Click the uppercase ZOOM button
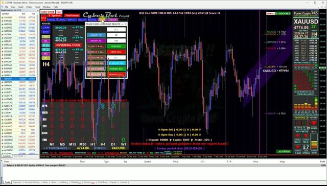This screenshot has height=186, width=327. click(x=46, y=27)
